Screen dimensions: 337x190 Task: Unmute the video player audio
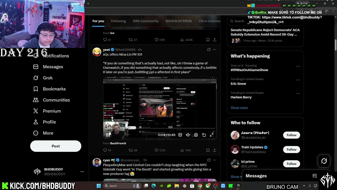pos(188,135)
